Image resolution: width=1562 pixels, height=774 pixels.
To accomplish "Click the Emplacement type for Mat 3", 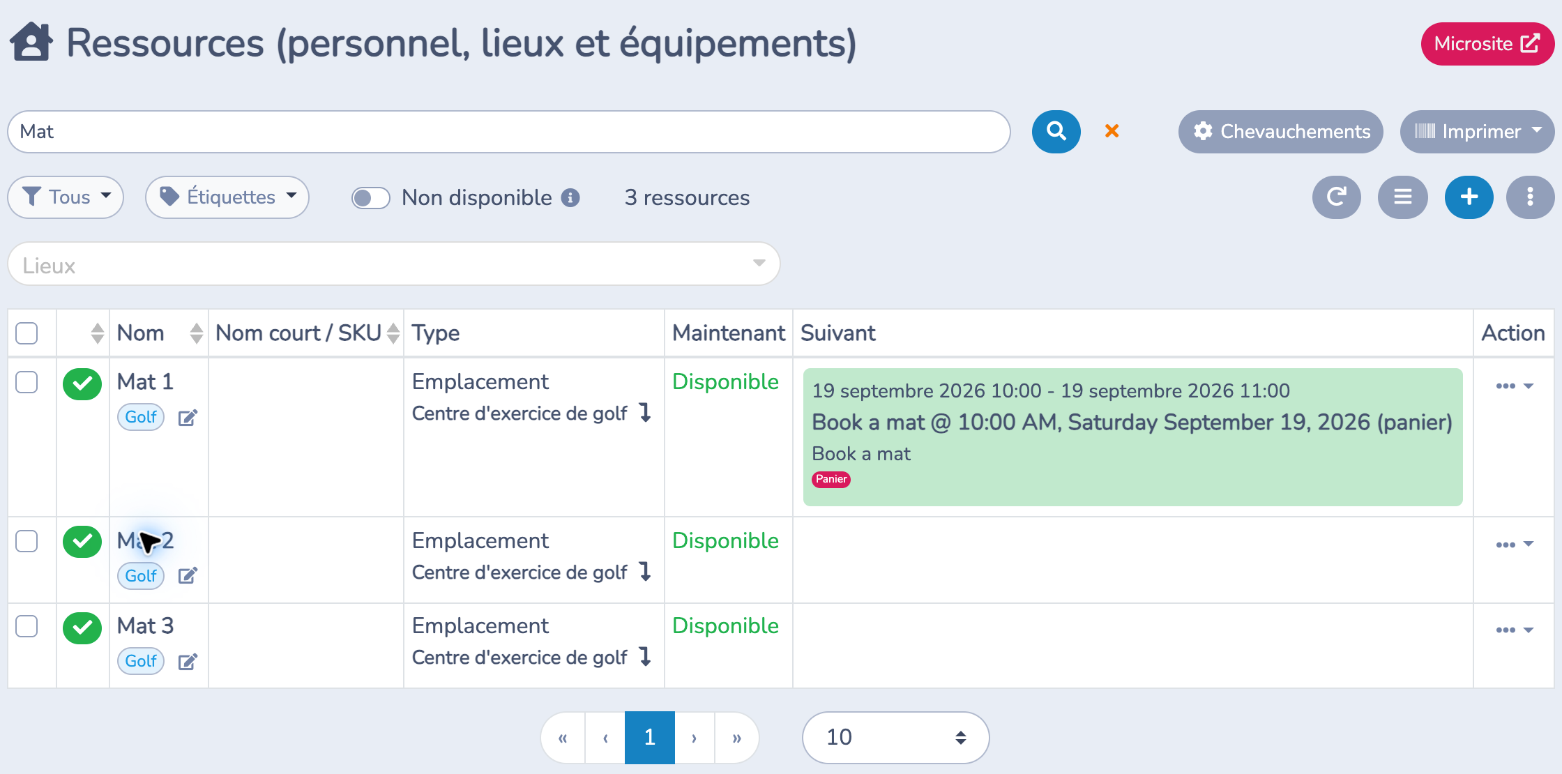I will (x=480, y=625).
